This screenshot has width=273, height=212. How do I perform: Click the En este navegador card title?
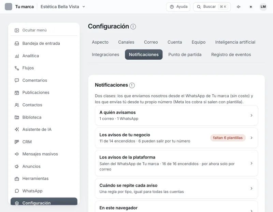tap(118, 208)
